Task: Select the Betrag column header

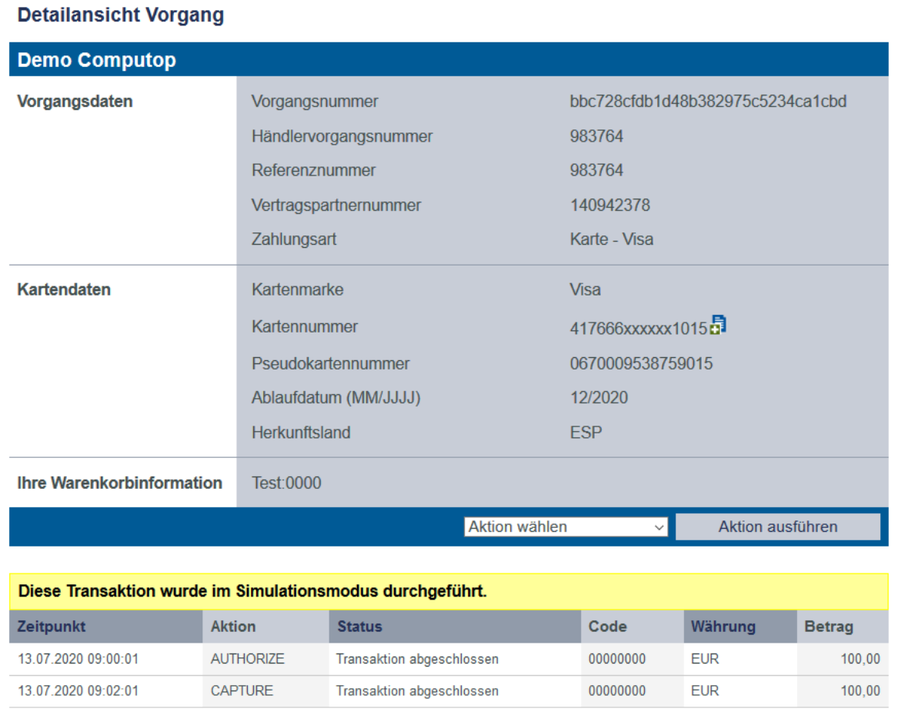Action: [843, 627]
